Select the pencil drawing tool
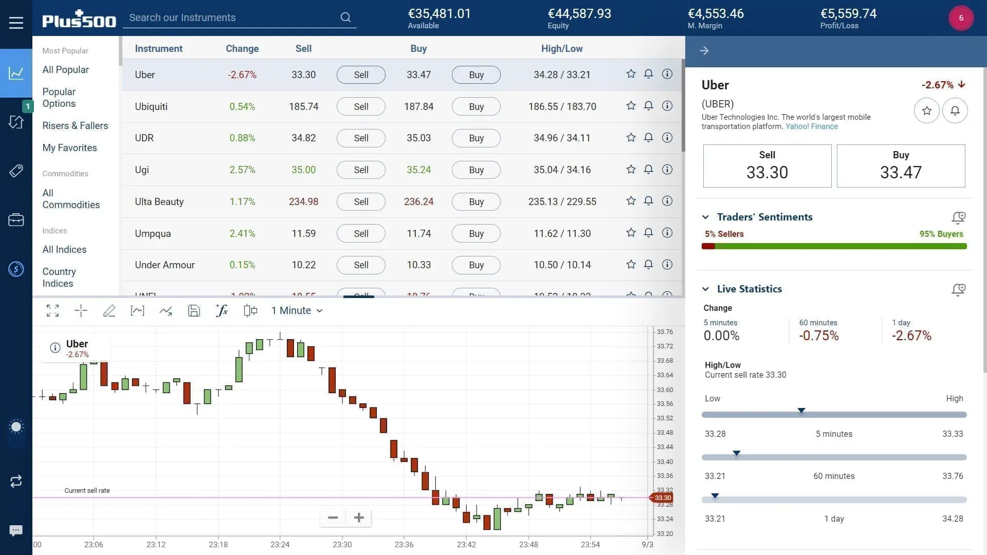Image resolution: width=987 pixels, height=555 pixels. [109, 310]
